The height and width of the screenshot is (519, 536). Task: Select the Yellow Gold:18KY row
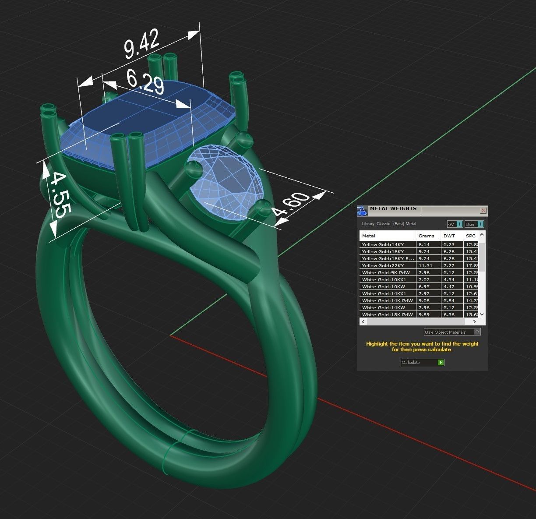click(419, 251)
